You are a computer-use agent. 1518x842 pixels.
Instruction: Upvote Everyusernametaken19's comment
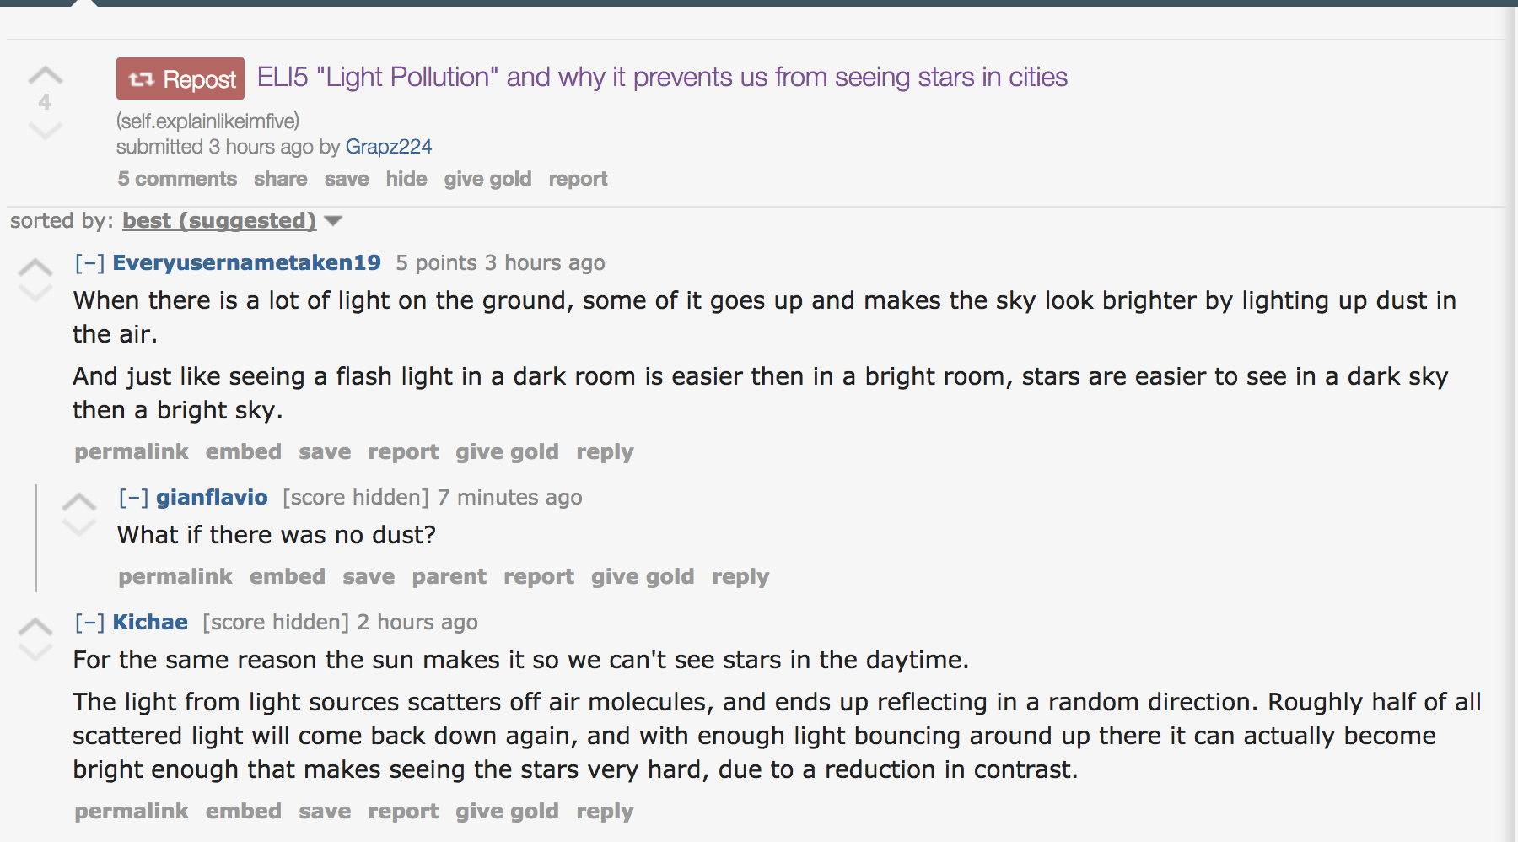coord(35,264)
